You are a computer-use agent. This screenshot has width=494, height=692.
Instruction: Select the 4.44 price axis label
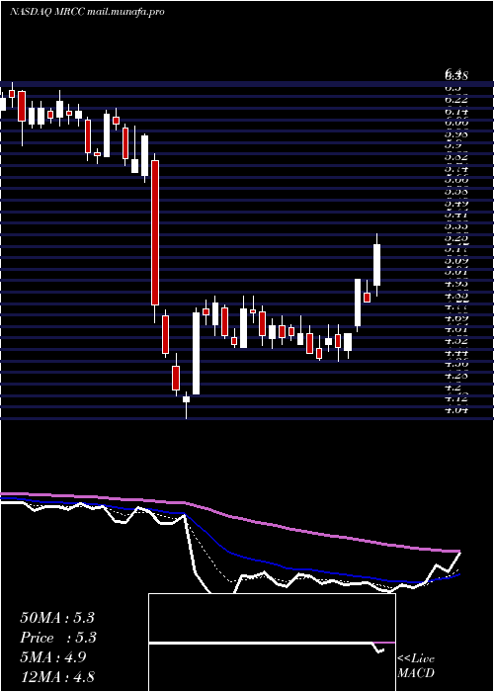456,353
